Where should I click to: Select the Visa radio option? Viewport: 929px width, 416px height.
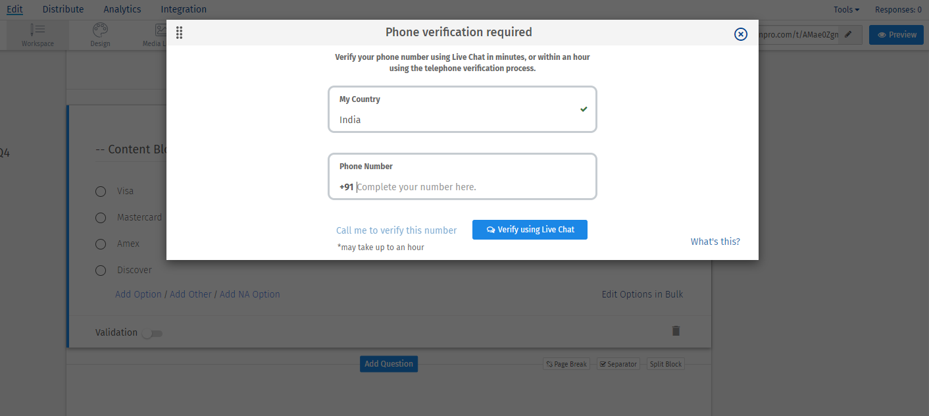100,191
